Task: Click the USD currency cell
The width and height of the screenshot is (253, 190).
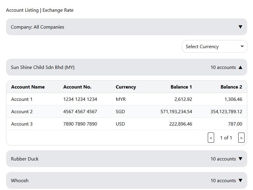Action: tap(120, 124)
